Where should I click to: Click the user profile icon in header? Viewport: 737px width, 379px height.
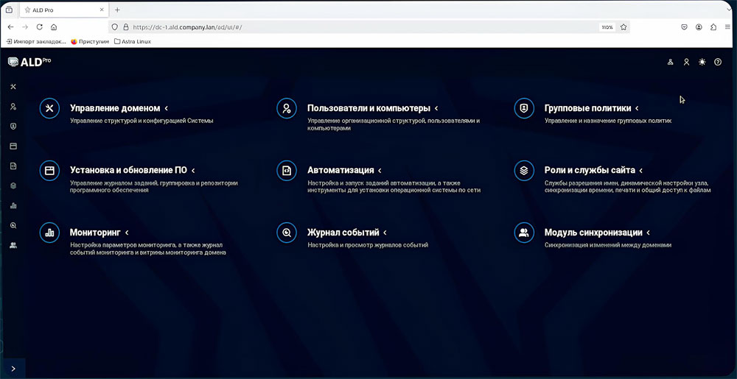click(x=686, y=63)
